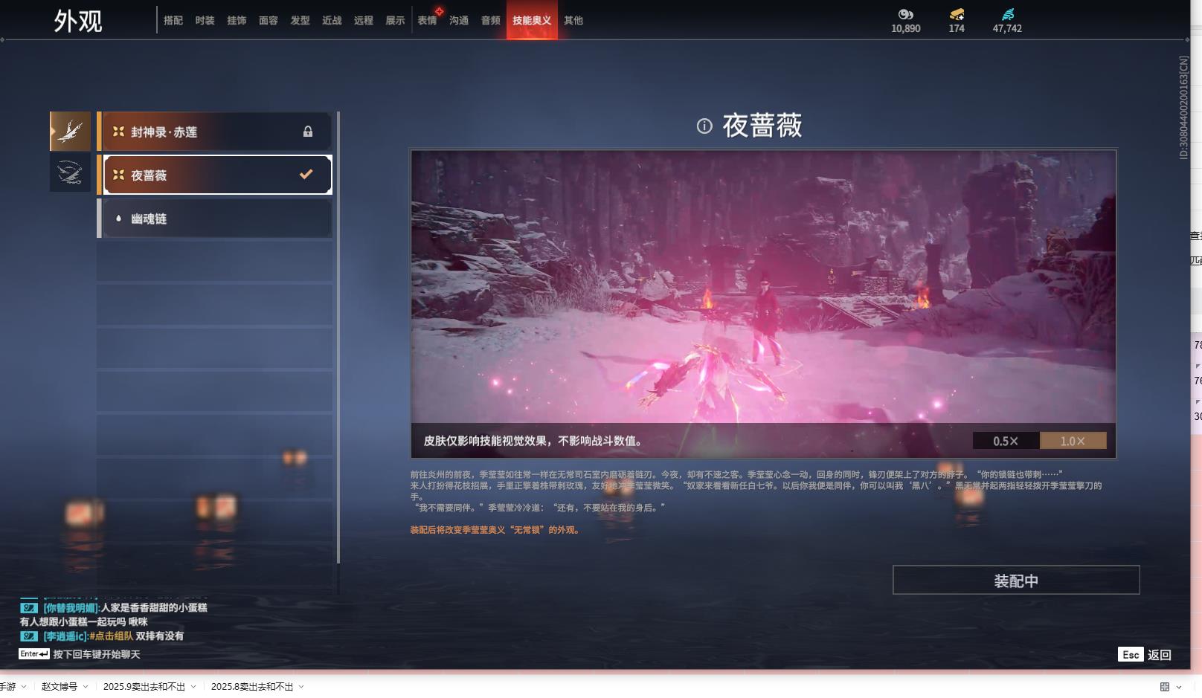Click the teal feather currency icon above 47,742
The height and width of the screenshot is (698, 1202).
(1007, 14)
